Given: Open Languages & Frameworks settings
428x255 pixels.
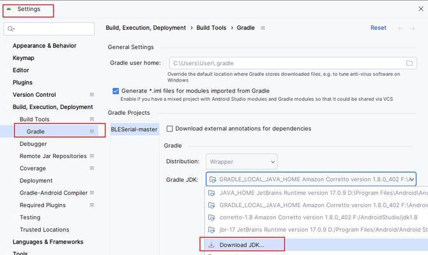Looking at the screenshot, I should 48,242.
